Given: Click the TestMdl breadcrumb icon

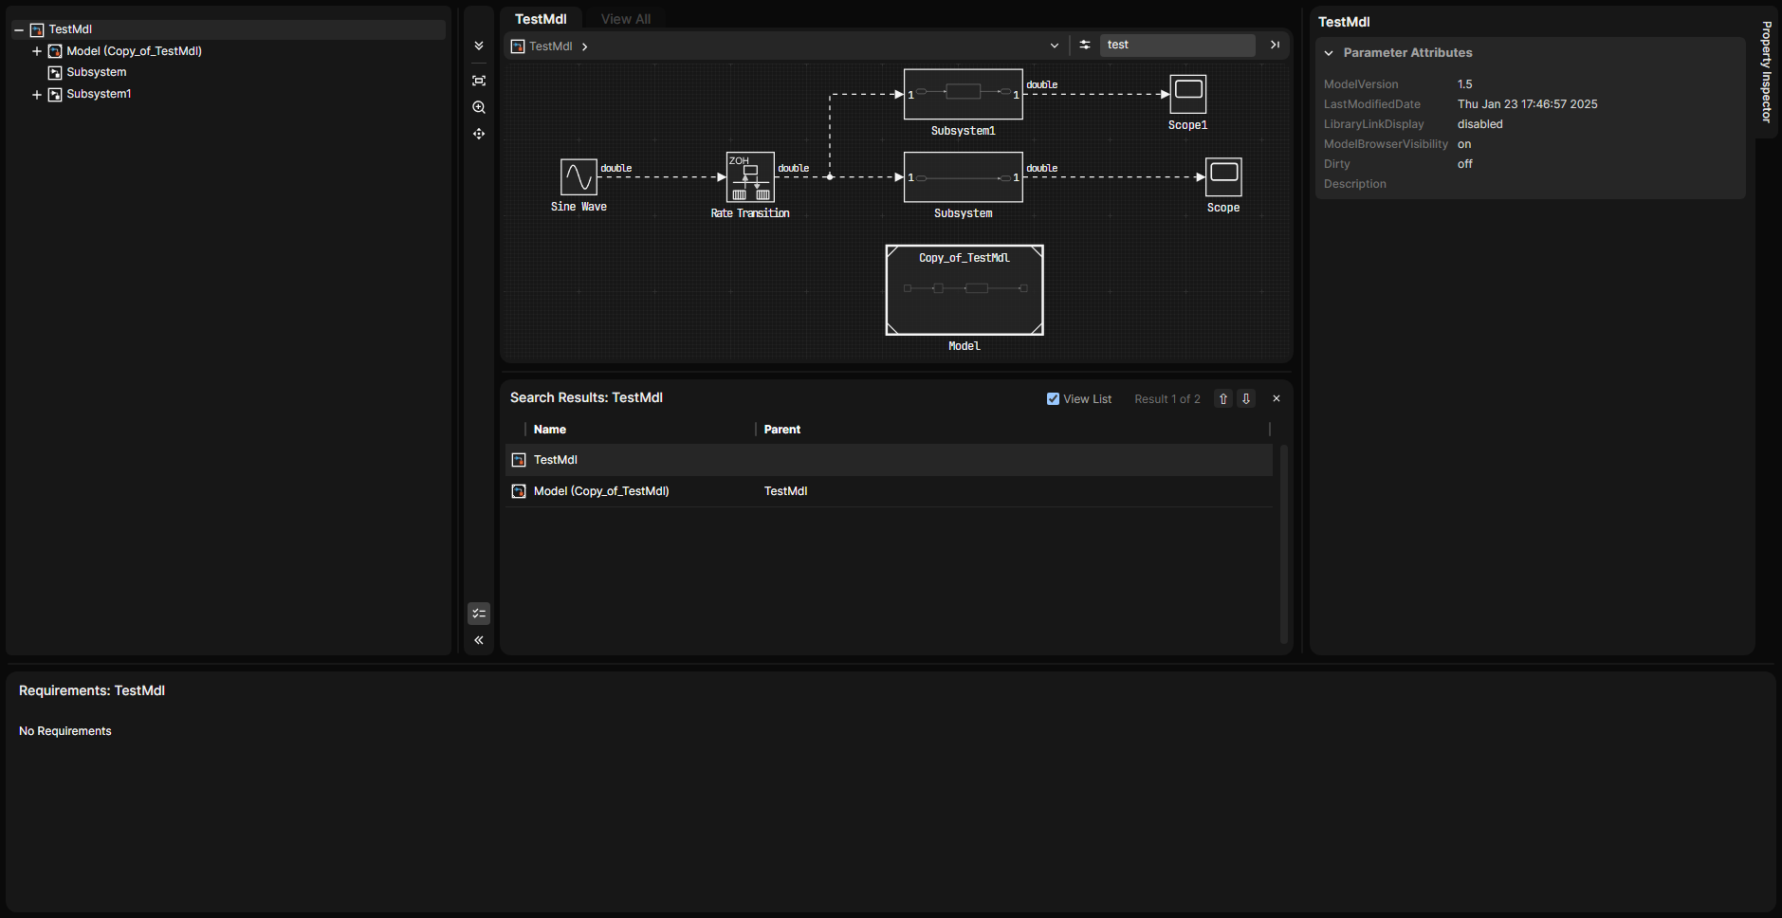Looking at the screenshot, I should pyautogui.click(x=518, y=46).
